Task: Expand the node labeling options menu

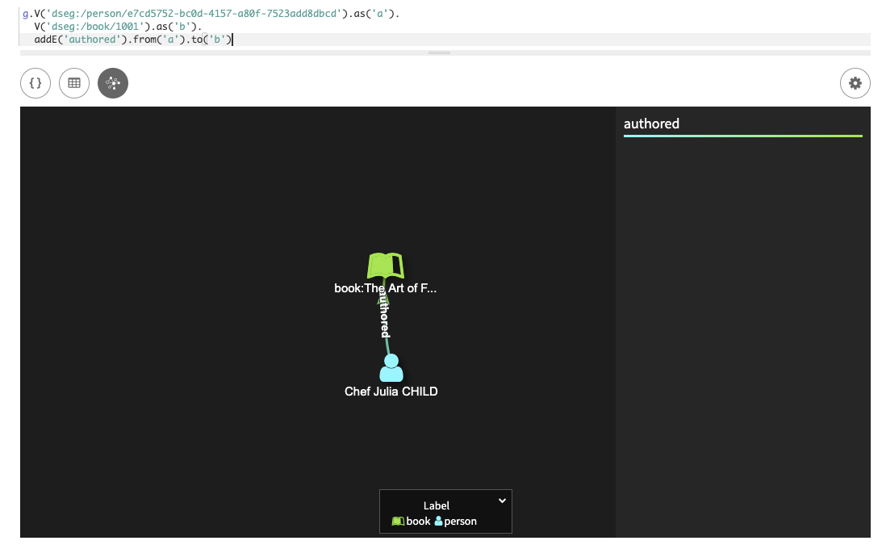Action: point(501,501)
